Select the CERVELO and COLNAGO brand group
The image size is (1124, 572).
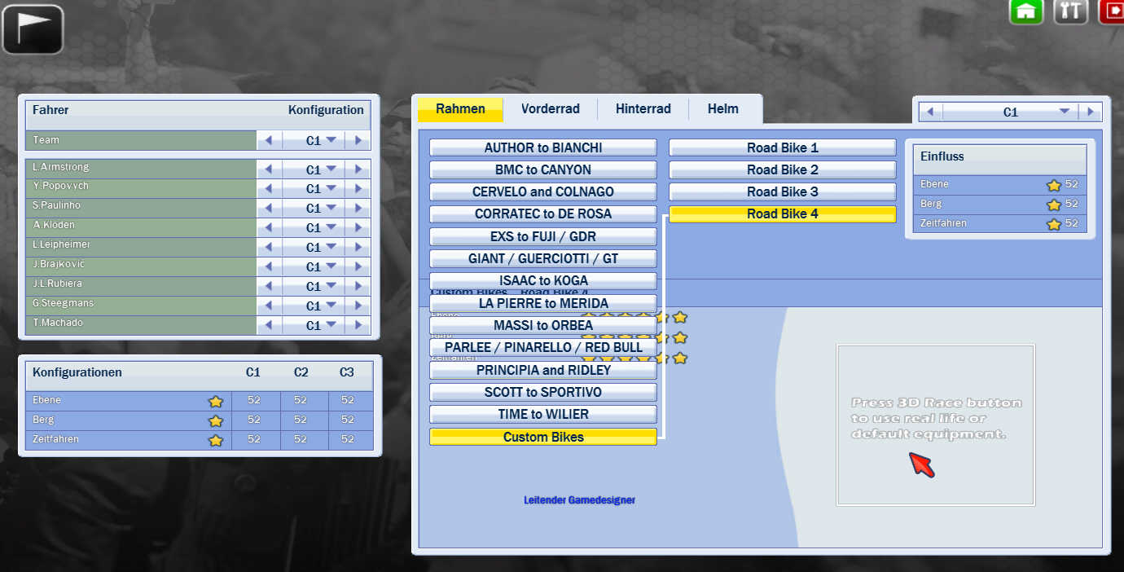pos(542,192)
